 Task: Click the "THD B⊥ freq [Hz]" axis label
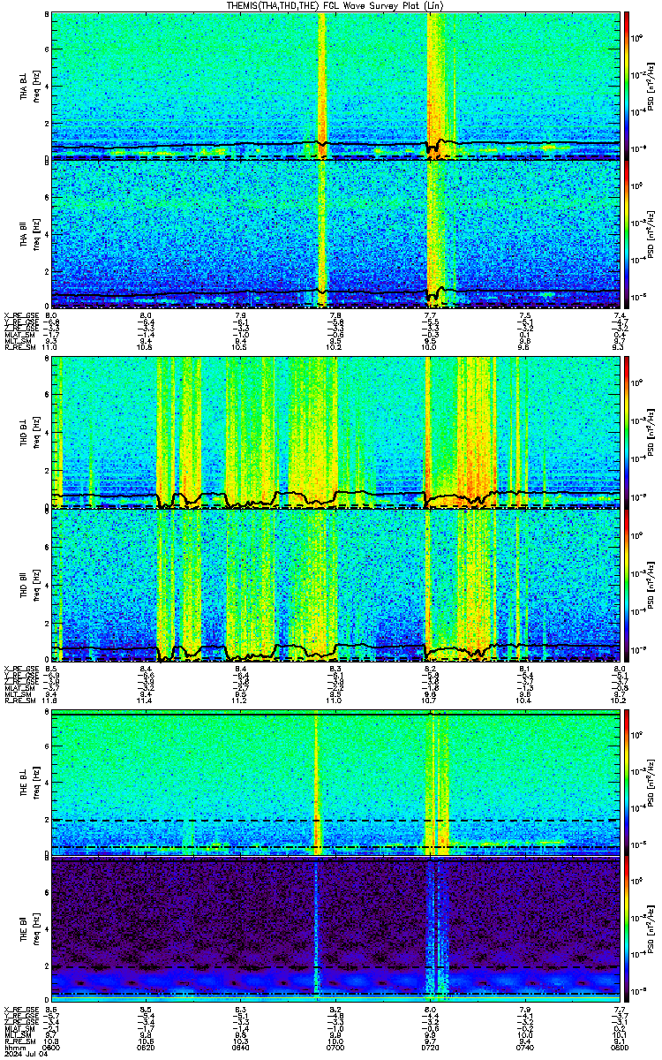pyautogui.click(x=29, y=432)
